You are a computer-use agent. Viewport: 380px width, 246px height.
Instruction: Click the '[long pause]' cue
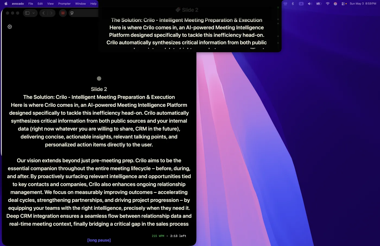[99, 240]
